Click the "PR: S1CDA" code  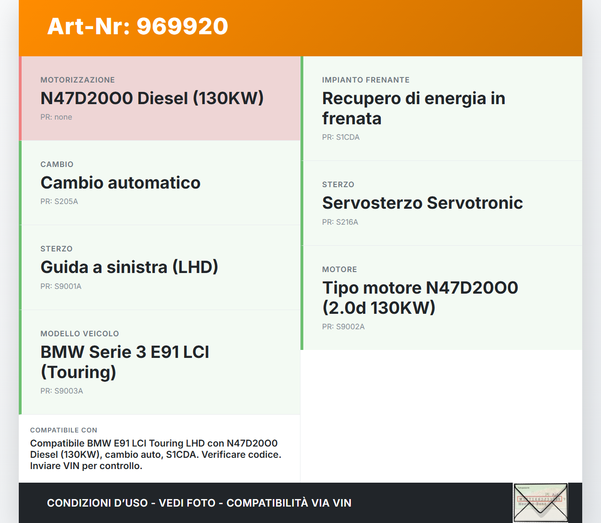(341, 137)
